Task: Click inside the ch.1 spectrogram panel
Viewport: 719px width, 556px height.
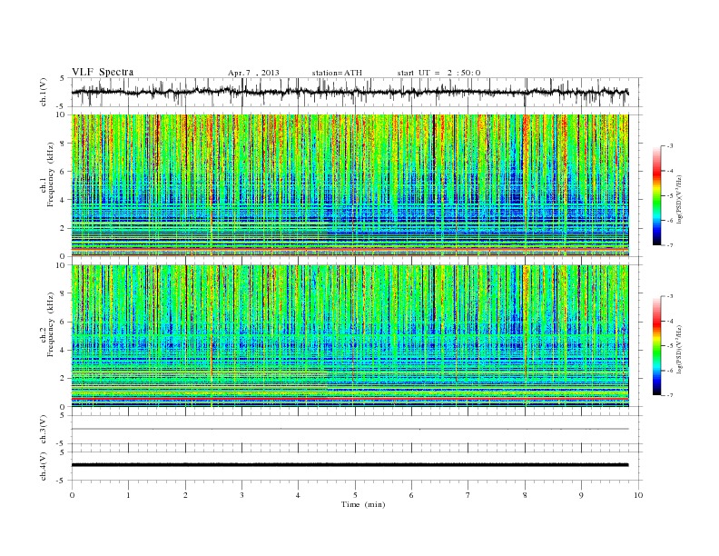Action: 350,185
